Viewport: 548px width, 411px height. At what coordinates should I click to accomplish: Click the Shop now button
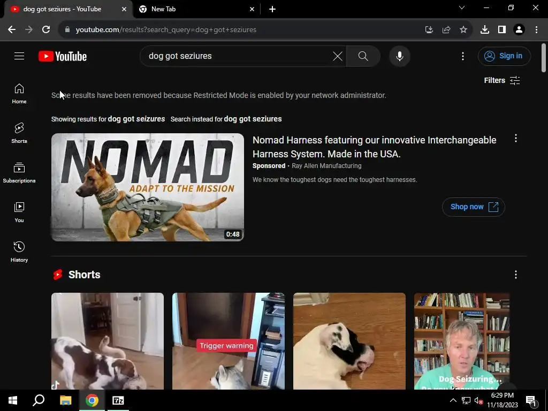click(x=473, y=207)
